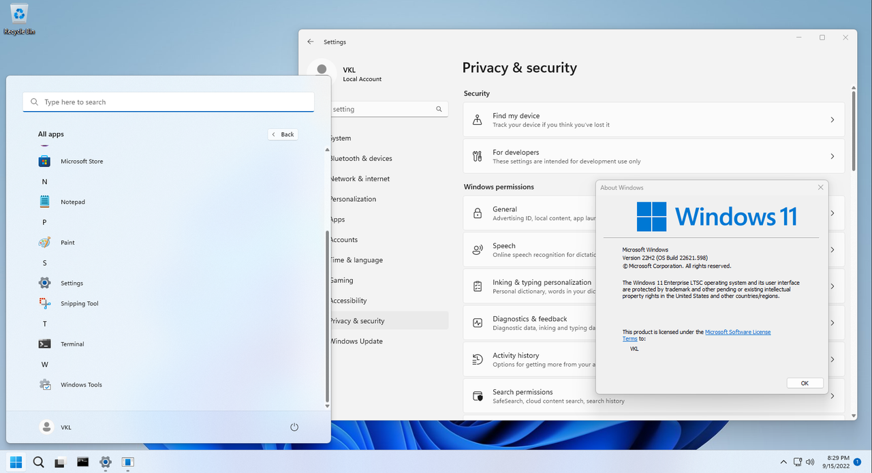This screenshot has width=872, height=473.
Task: Click the Settings page vertical scrollbar
Action: point(854,129)
